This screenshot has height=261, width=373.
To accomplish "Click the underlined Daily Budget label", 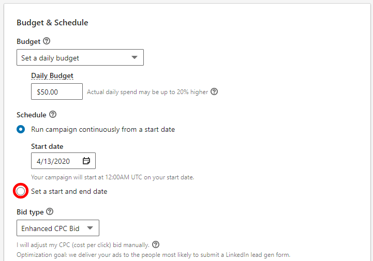I will coord(52,76).
